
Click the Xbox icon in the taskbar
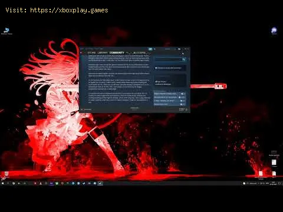[57, 183]
